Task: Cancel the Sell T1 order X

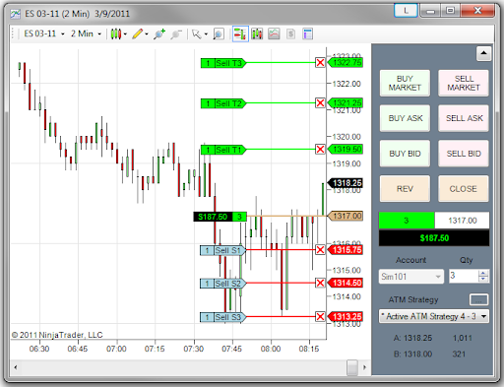Action: (320, 150)
